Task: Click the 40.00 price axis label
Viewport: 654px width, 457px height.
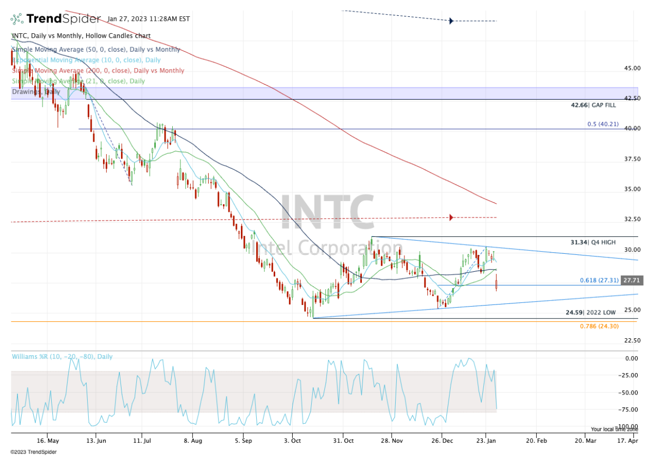Action: tap(632, 129)
